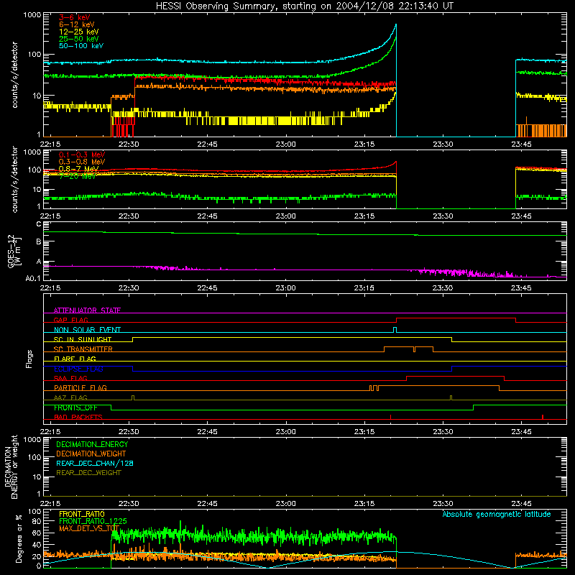The height and width of the screenshot is (575, 575).
Task: Click the Degrees or % axis title
Action: click(x=19, y=538)
